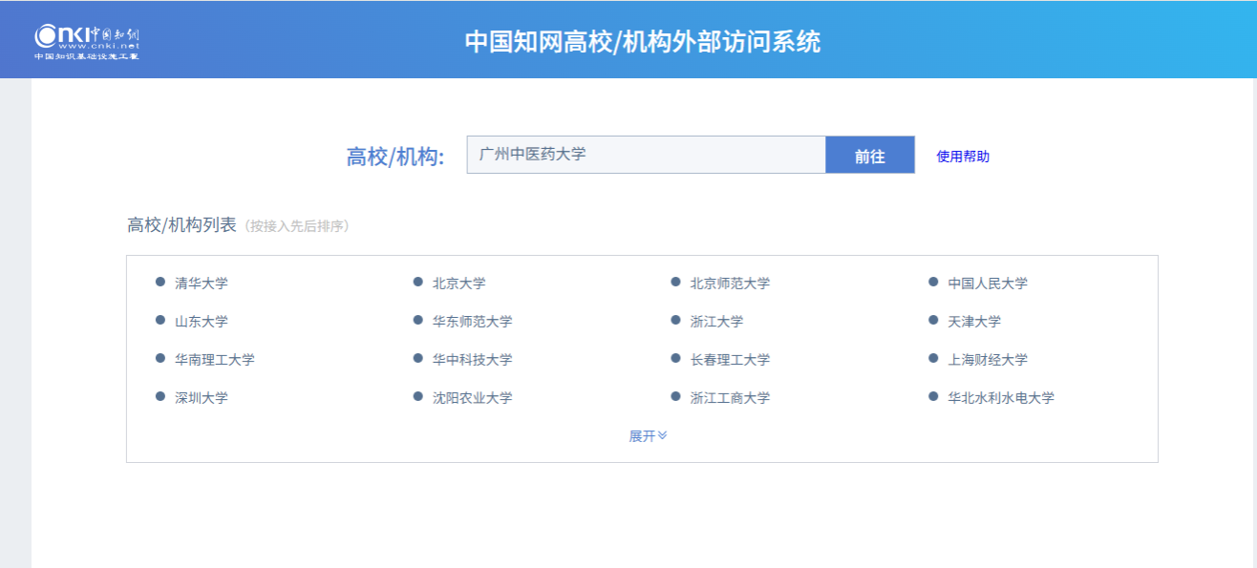Choose 浙江大学 in the institution list

point(717,322)
